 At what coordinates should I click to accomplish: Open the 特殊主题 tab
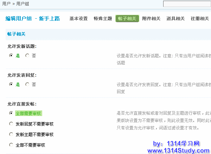coord(103,19)
